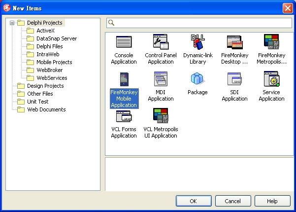Click the search input field
The width and height of the screenshot is (296, 212).
pos(202,23)
